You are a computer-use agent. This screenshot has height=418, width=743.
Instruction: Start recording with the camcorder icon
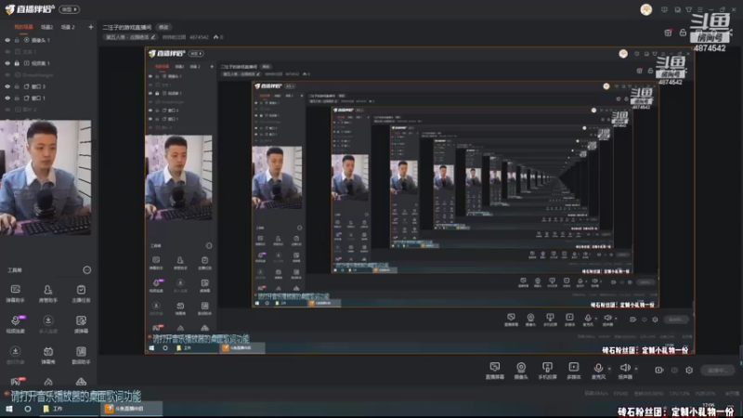(659, 370)
